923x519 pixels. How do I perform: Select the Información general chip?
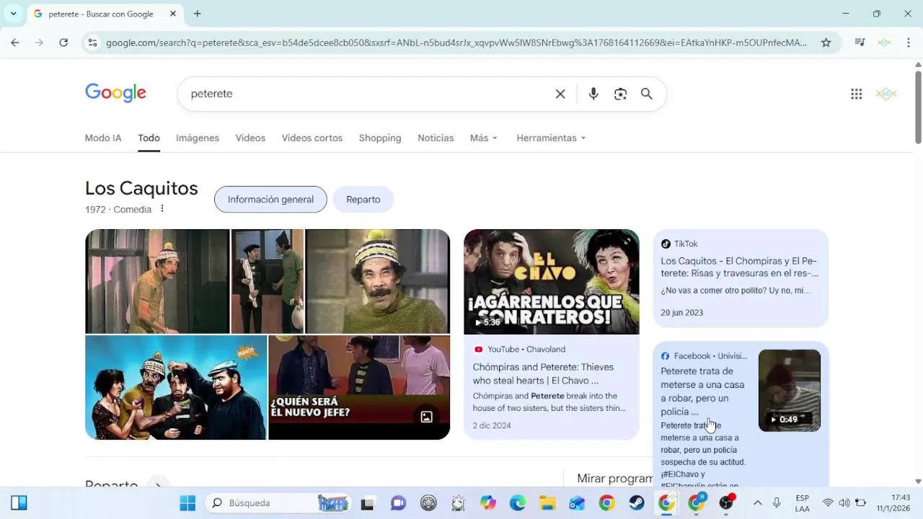tap(270, 200)
